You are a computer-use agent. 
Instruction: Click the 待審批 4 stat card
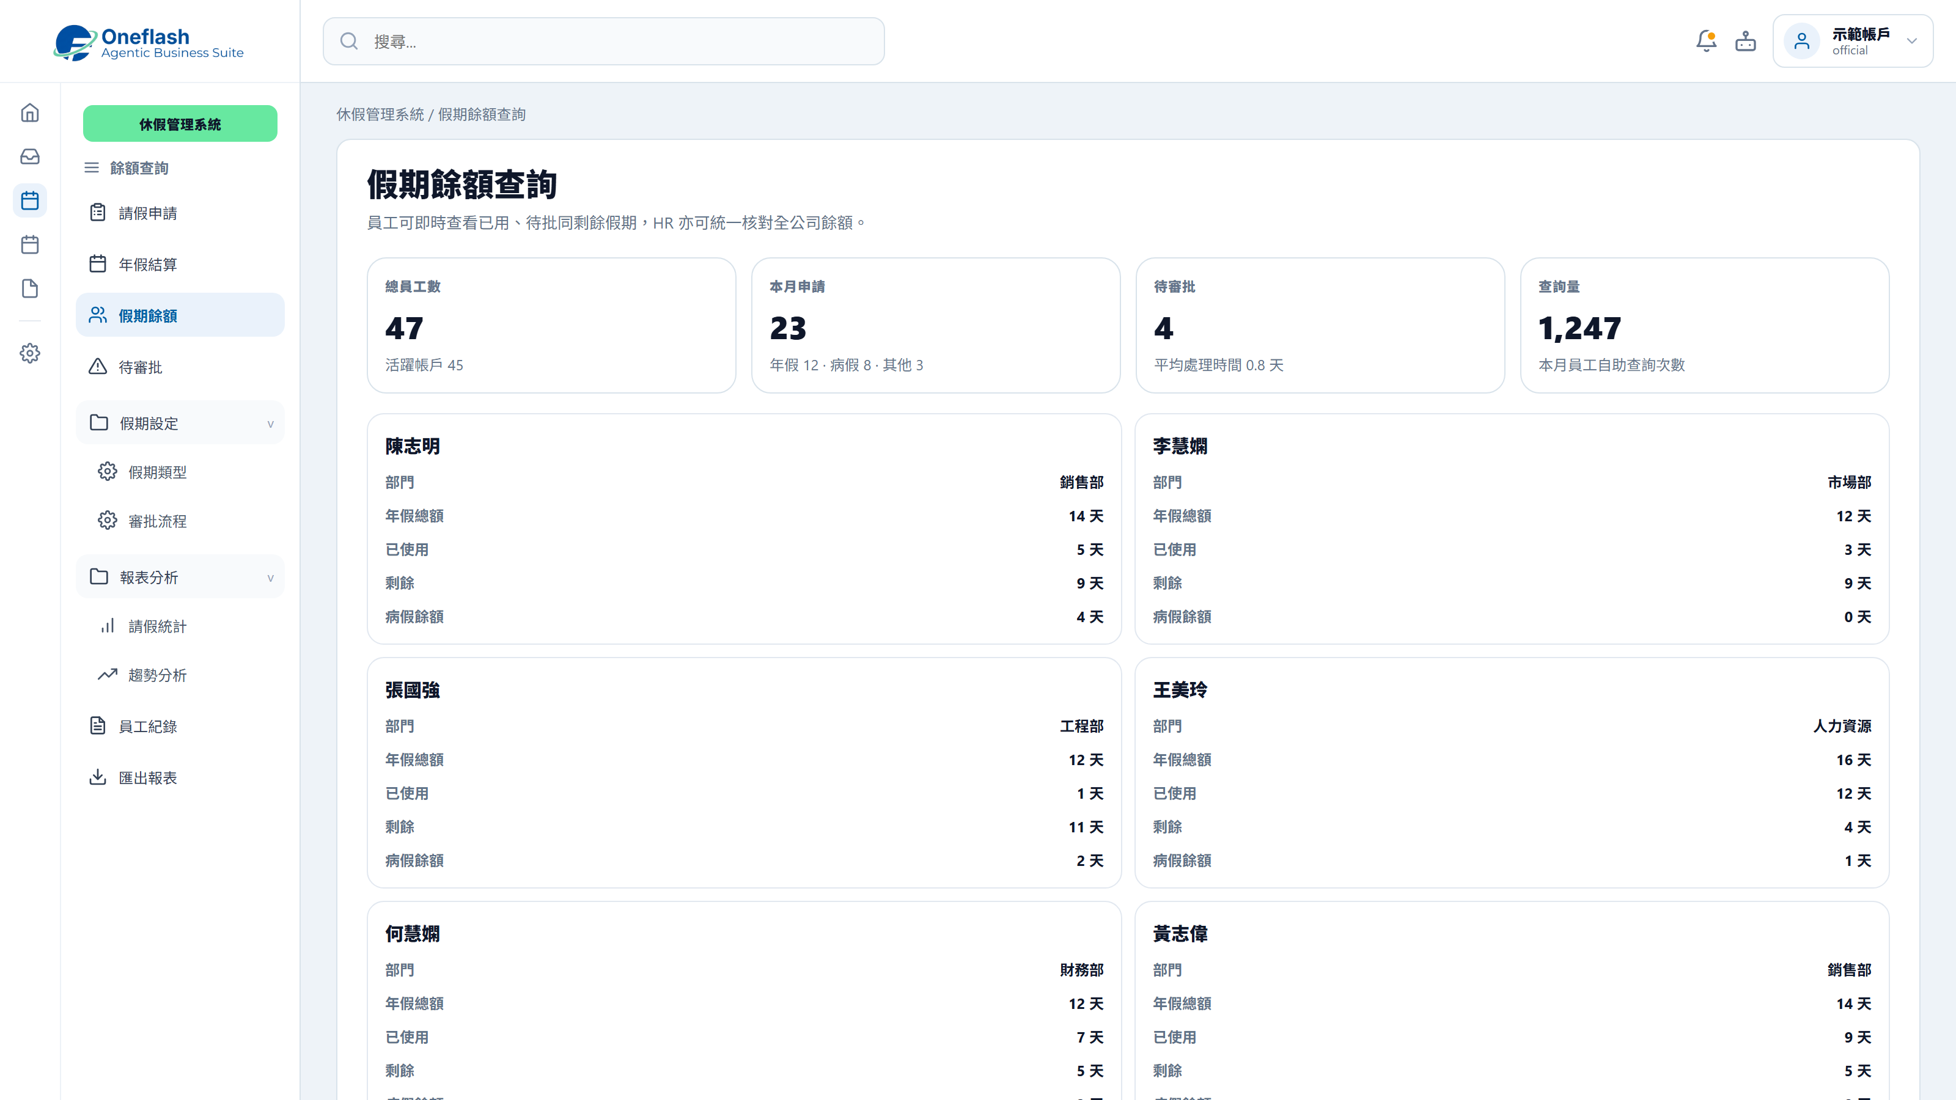1320,325
